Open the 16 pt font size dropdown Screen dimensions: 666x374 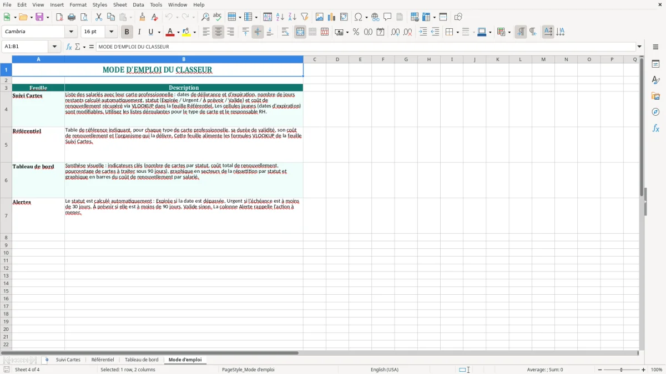coord(111,32)
